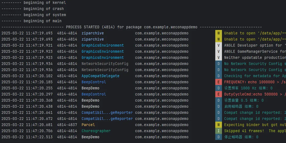Click the D badge on the last BeepDemo row

point(218,137)
